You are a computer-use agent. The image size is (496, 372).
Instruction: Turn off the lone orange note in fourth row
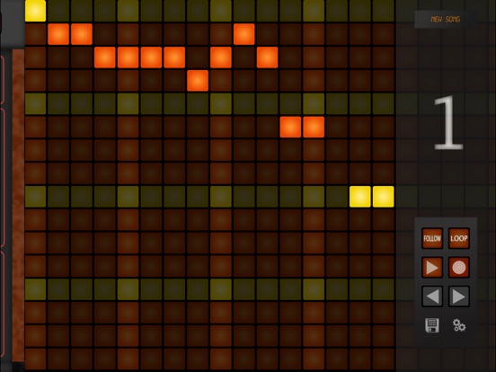[198, 81]
